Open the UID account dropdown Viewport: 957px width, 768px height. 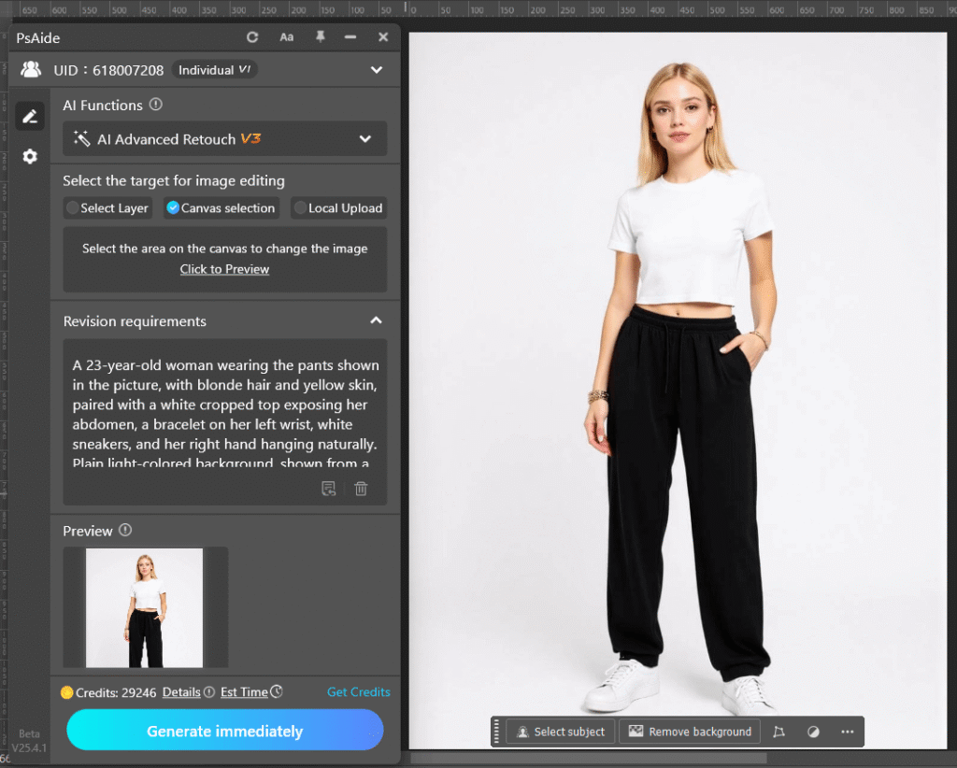tap(377, 69)
